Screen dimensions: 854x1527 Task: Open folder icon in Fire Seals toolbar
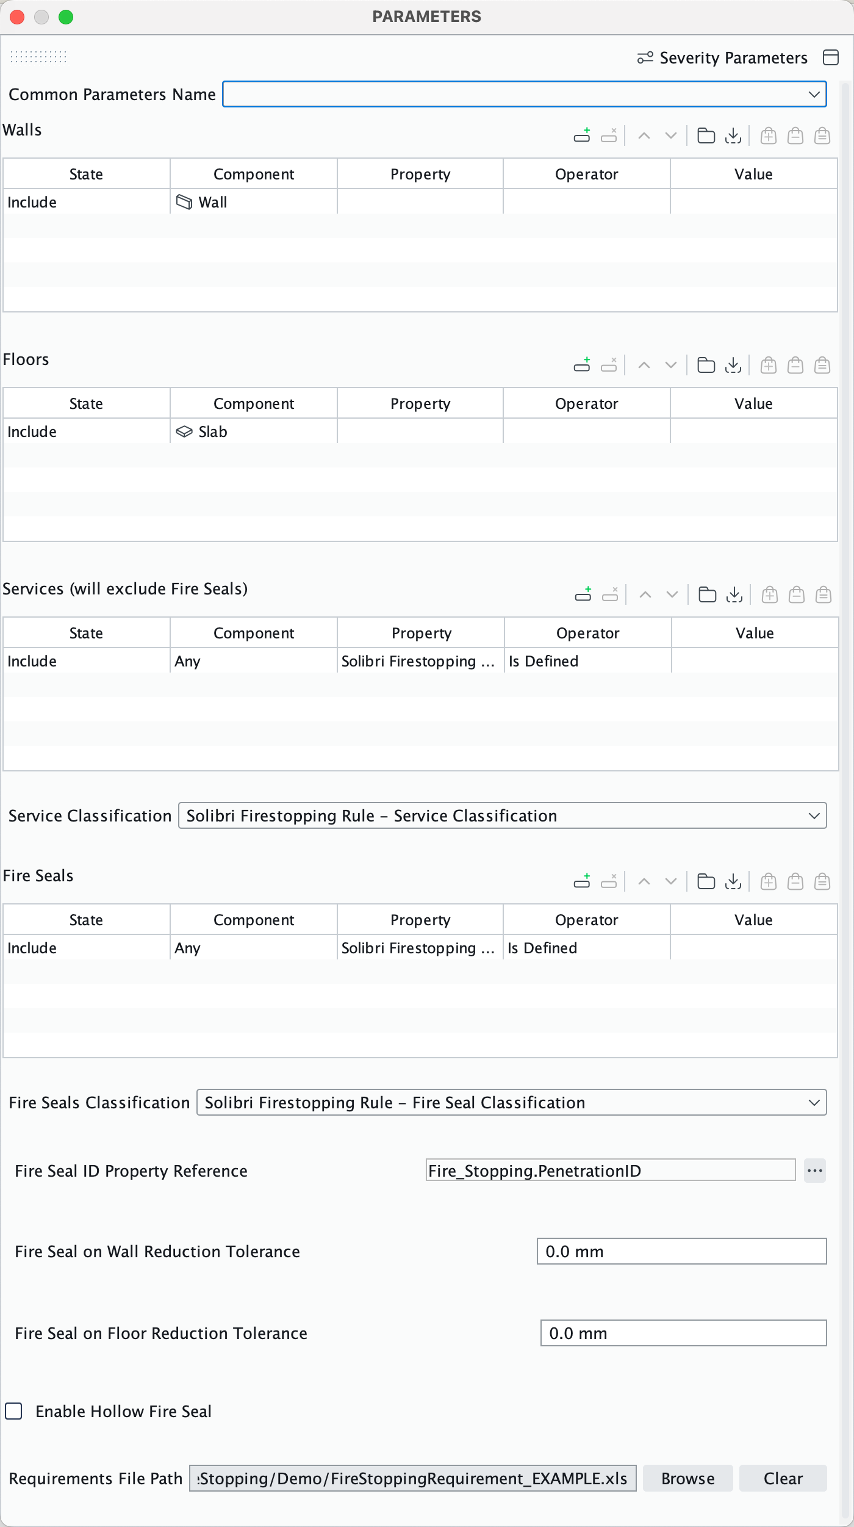(x=706, y=881)
